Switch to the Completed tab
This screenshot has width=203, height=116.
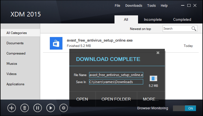point(182,20)
